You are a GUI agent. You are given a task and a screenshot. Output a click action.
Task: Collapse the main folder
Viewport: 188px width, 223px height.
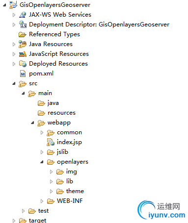[x=23, y=94]
